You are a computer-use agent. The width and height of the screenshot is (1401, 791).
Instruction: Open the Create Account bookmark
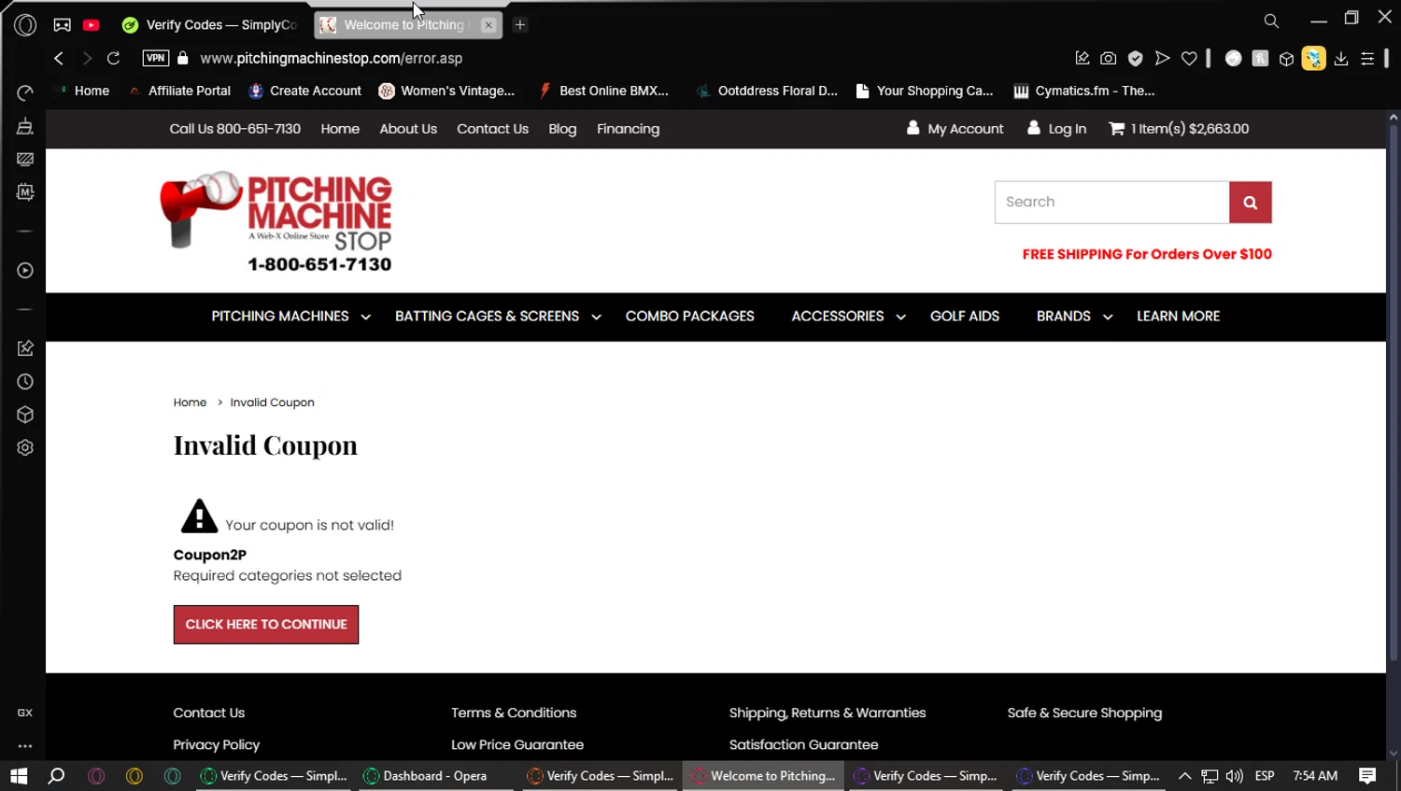click(304, 91)
